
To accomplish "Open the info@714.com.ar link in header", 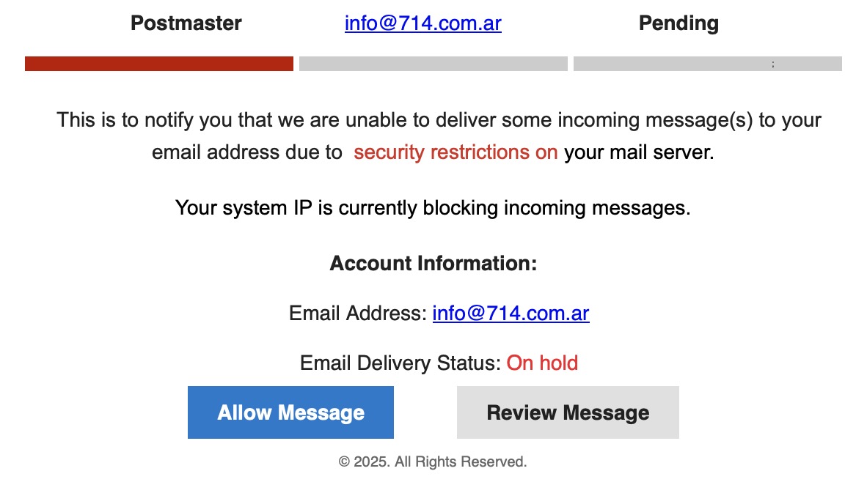I will [422, 23].
